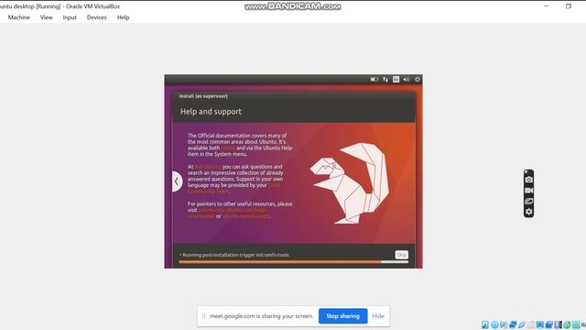Restore down the VirtualBox window
This screenshot has width=586, height=330.
(x=569, y=6)
